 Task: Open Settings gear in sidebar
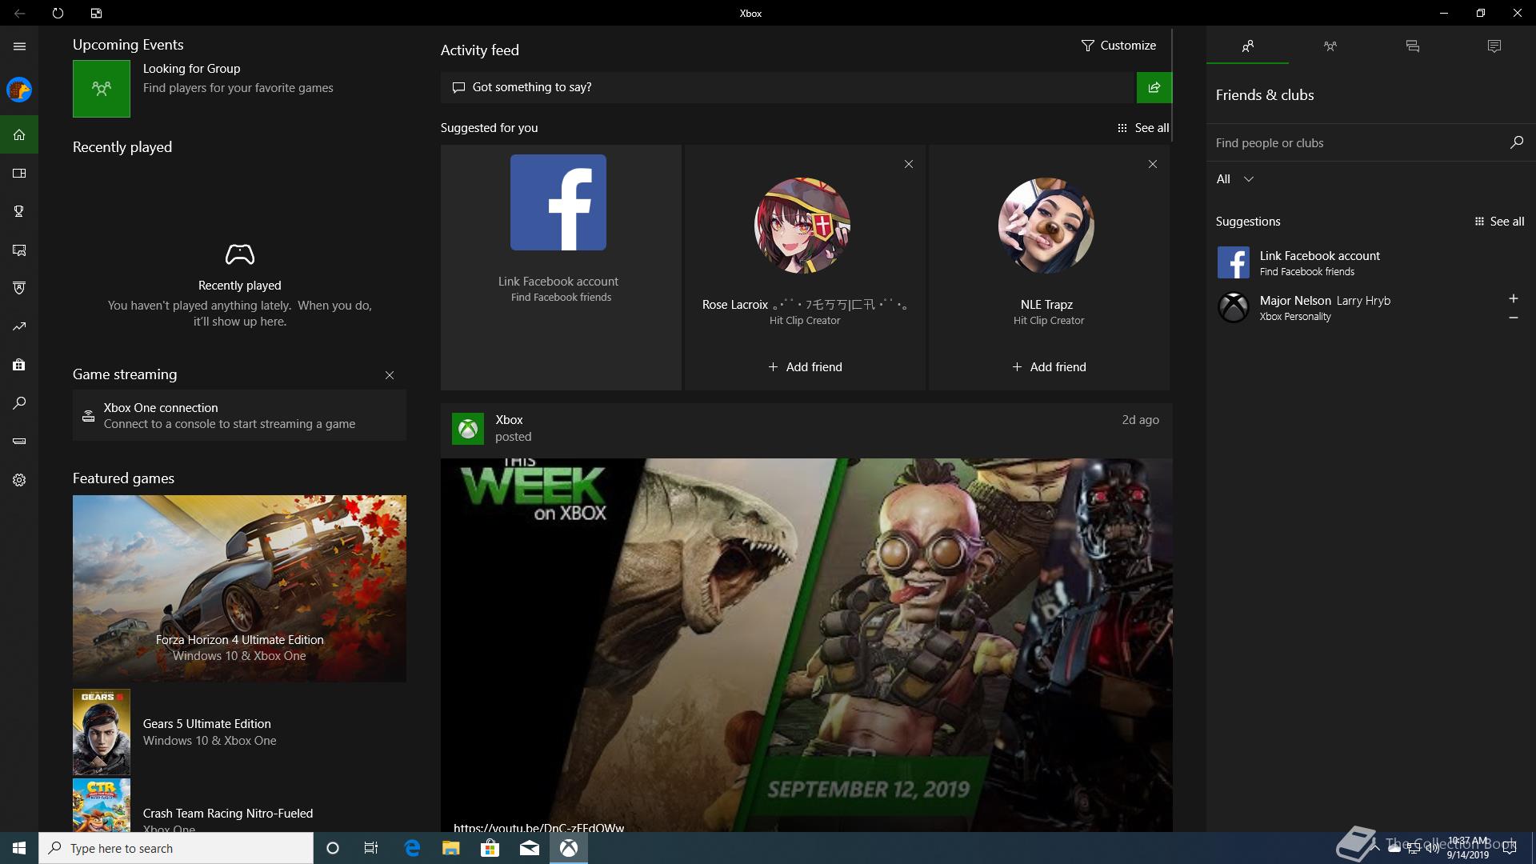19,480
